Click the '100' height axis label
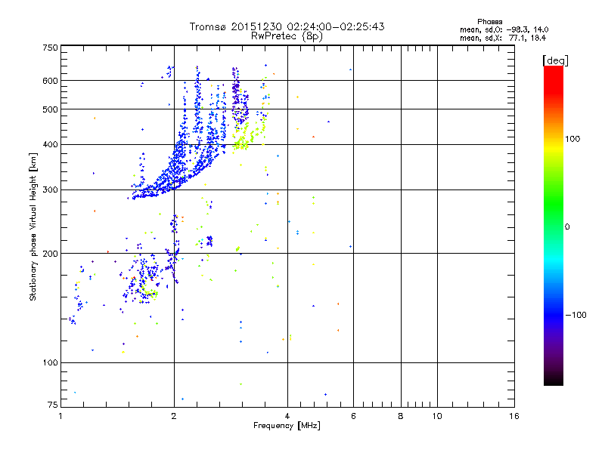Image resolution: width=605 pixels, height=453 pixels. click(x=50, y=363)
